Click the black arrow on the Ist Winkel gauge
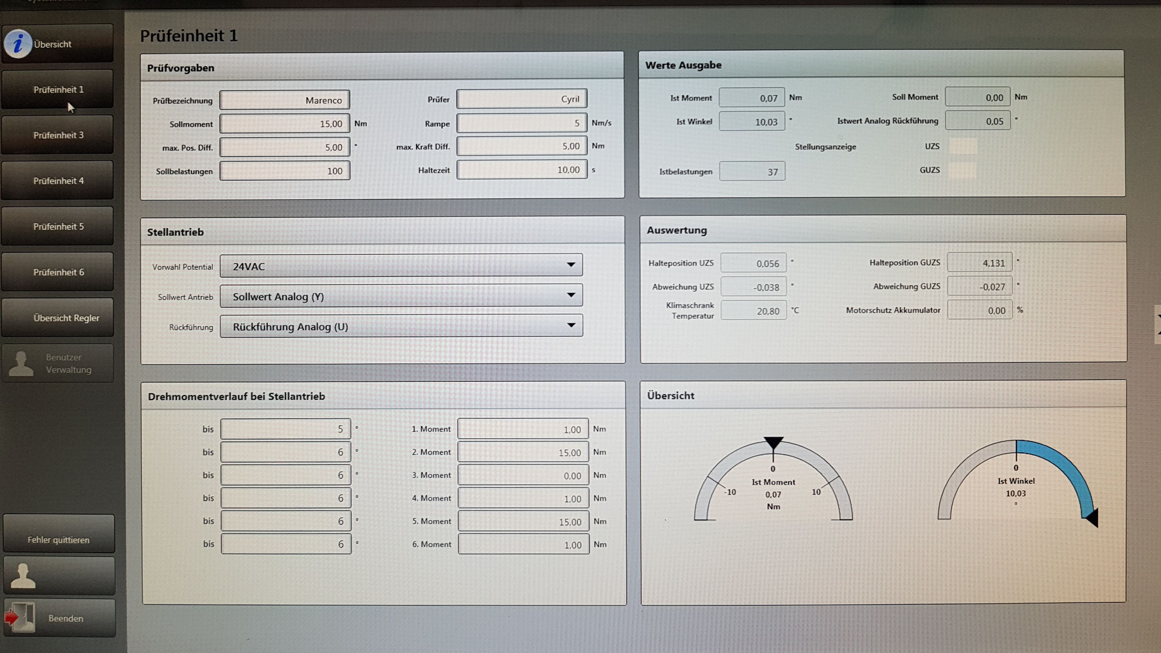Screen dimensions: 1161x653 pyautogui.click(x=1092, y=517)
